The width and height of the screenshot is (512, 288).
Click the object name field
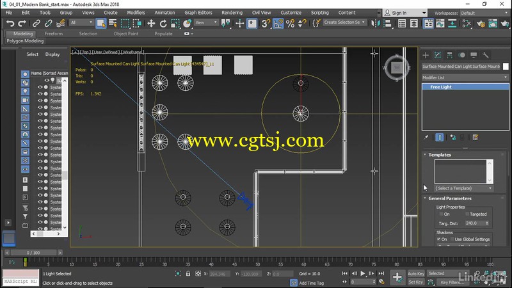pyautogui.click(x=461, y=67)
